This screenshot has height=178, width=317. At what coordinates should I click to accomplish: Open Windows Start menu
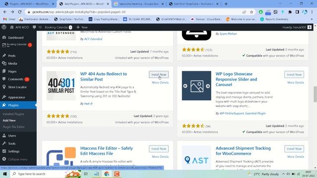(5, 174)
